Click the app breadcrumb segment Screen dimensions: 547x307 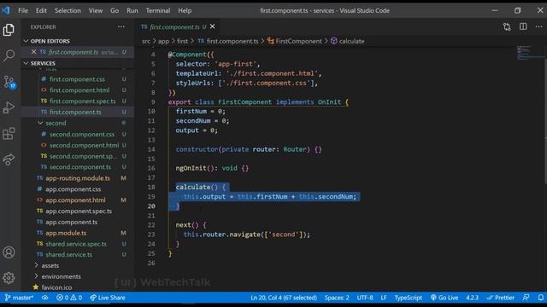point(163,41)
